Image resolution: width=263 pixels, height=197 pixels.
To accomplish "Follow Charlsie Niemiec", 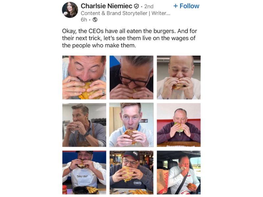I will (186, 6).
